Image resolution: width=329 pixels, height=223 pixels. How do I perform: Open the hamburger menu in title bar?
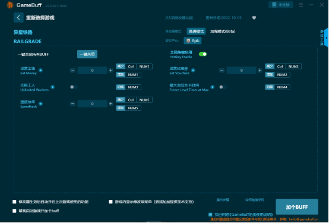(300, 5)
